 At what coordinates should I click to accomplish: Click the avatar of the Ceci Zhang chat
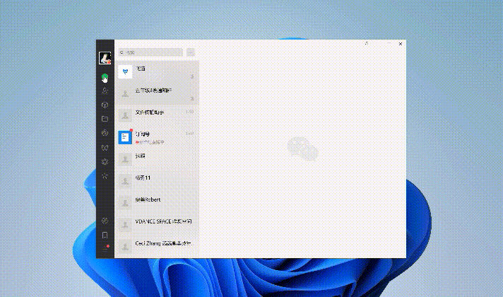125,247
